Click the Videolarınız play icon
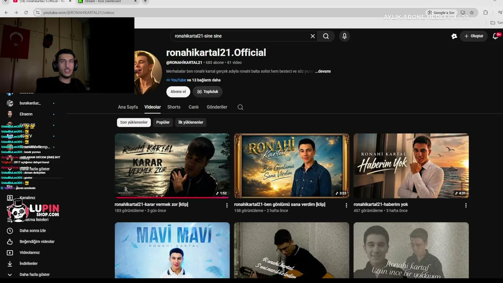 [10, 253]
